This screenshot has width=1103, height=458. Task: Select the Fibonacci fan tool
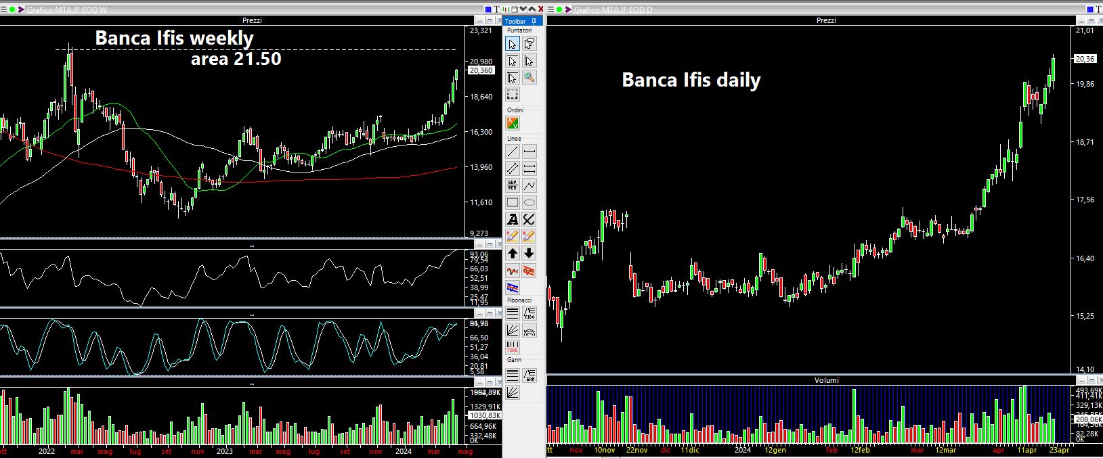pos(513,330)
